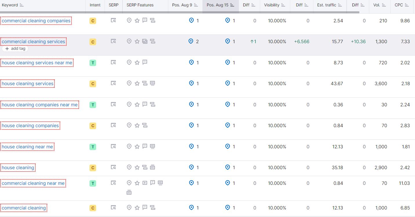Open "house cleaning companies near me" keyword link
This screenshot has height=217, width=415.
click(40, 105)
